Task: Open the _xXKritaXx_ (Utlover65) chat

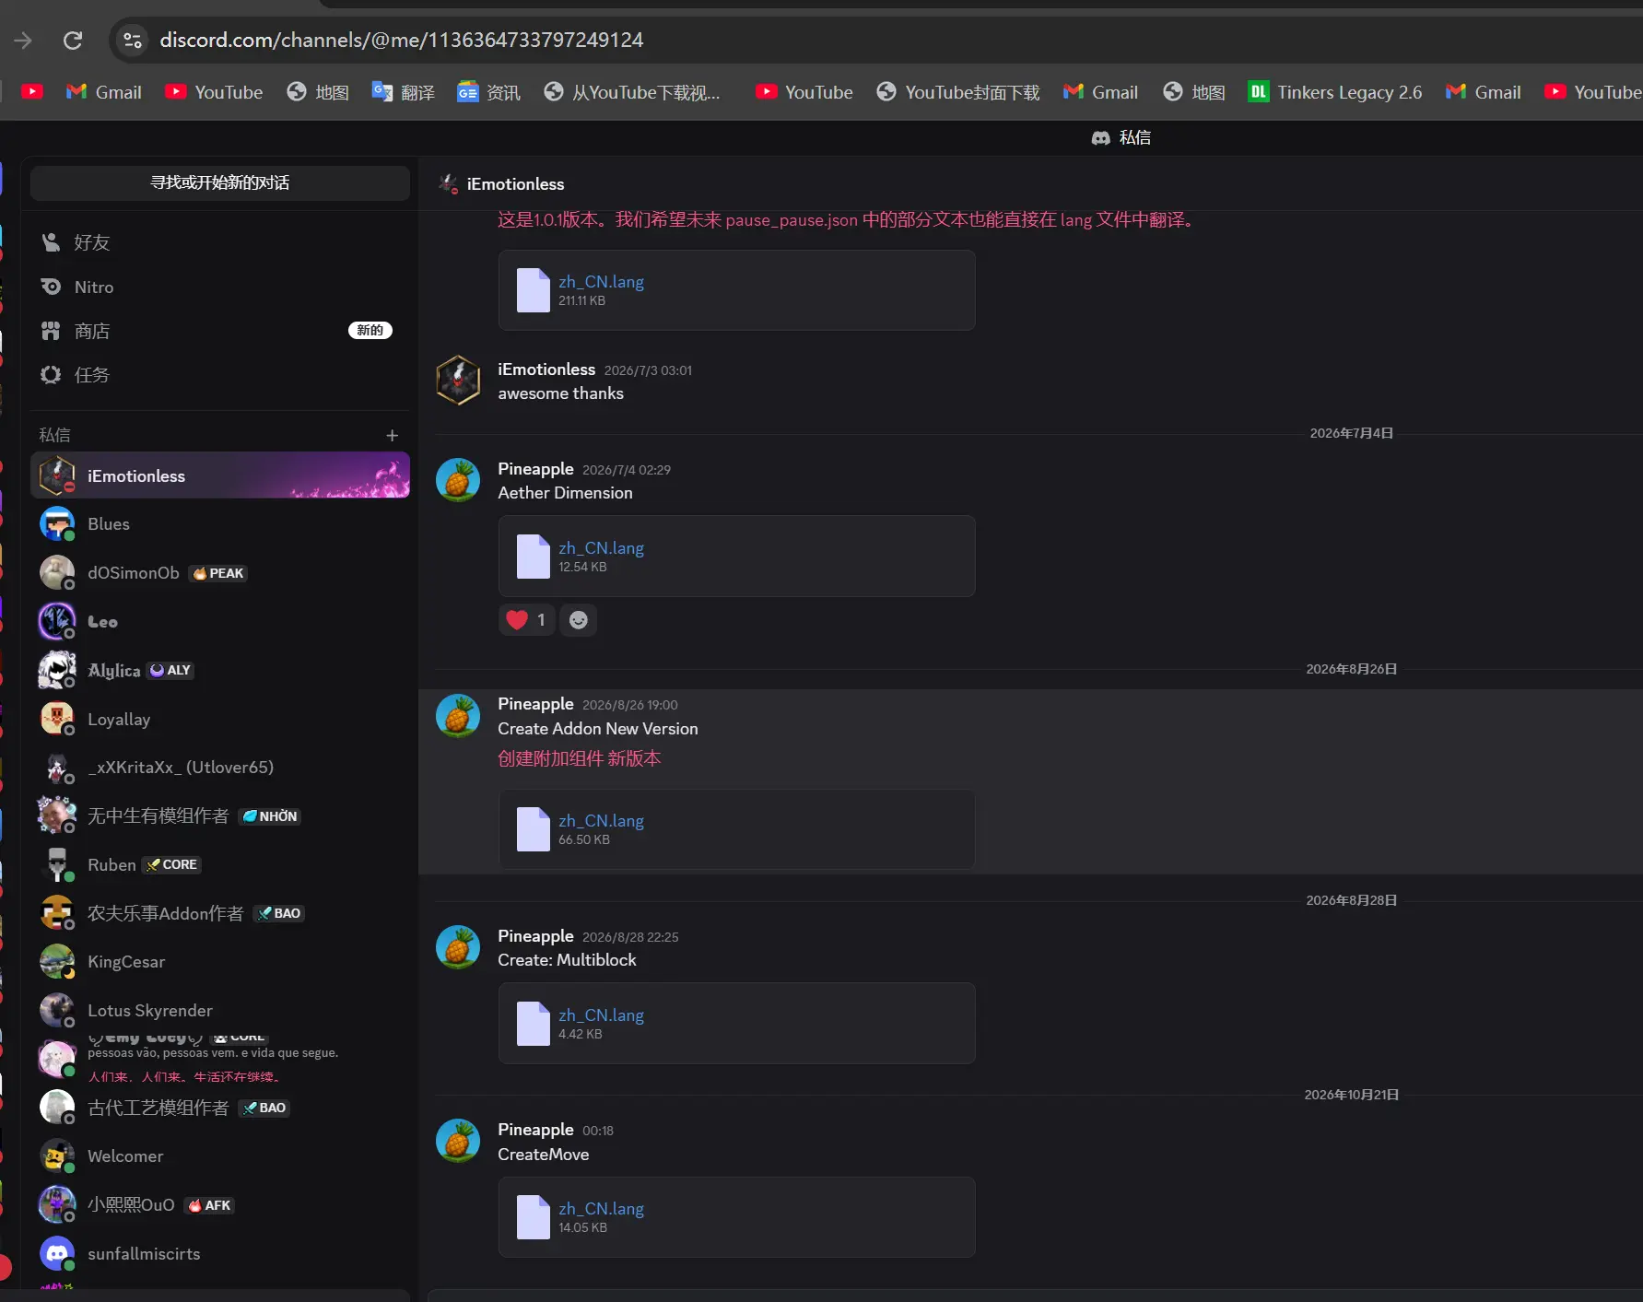Action: click(219, 767)
